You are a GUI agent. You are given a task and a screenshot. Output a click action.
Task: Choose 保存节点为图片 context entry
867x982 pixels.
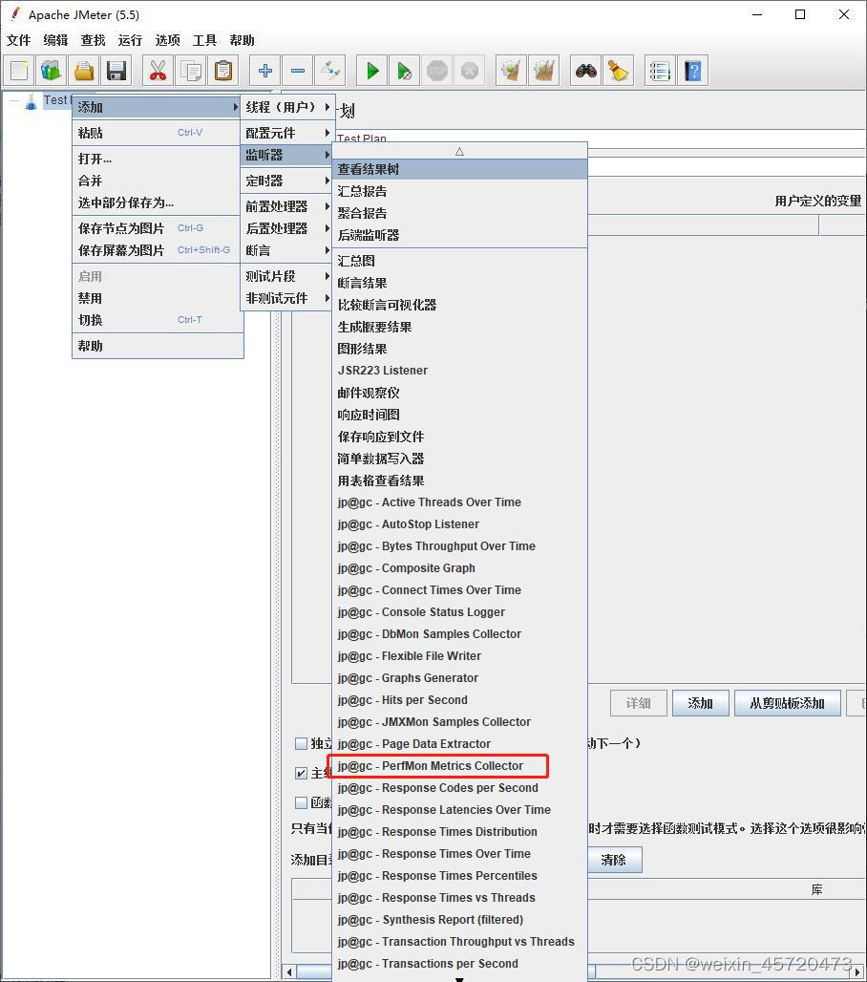pos(158,228)
